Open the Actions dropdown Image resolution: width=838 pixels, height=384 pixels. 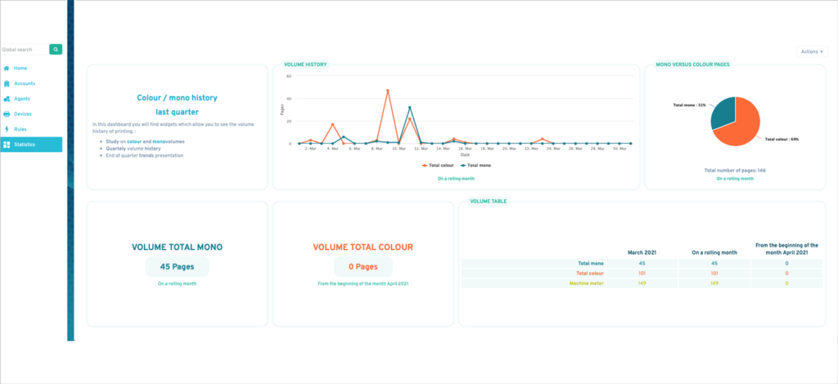click(x=813, y=51)
